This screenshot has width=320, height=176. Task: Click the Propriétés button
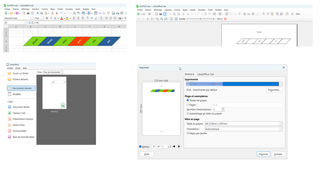coord(274,90)
